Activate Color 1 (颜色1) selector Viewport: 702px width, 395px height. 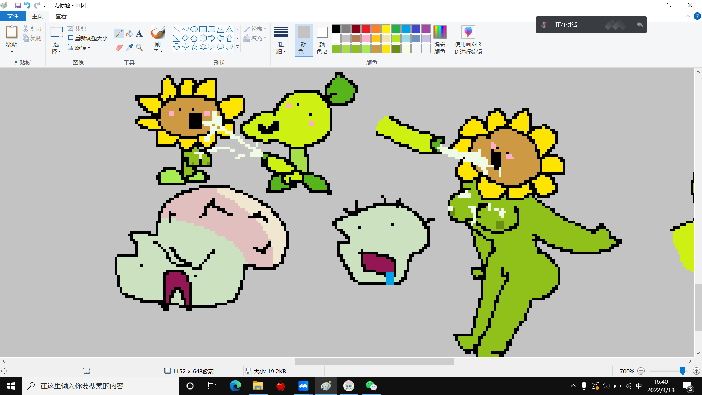303,40
